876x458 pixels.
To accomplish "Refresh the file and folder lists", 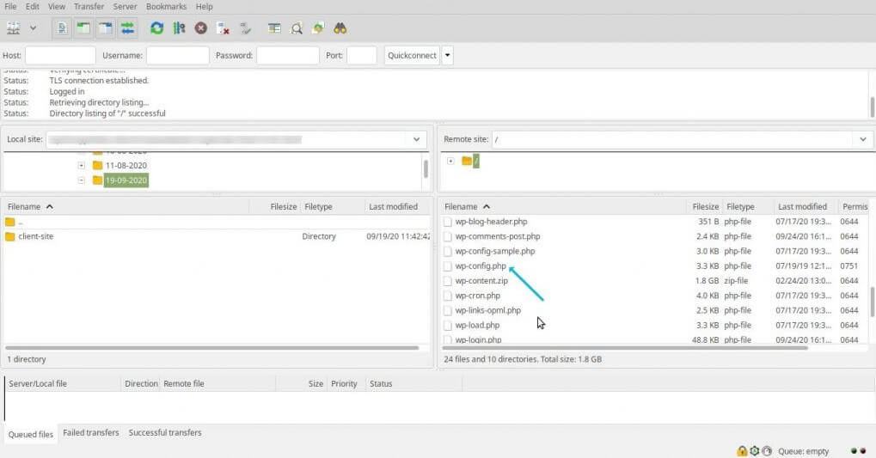I will click(x=157, y=27).
